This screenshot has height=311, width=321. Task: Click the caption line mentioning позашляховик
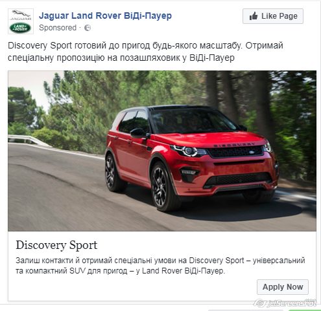[121, 58]
